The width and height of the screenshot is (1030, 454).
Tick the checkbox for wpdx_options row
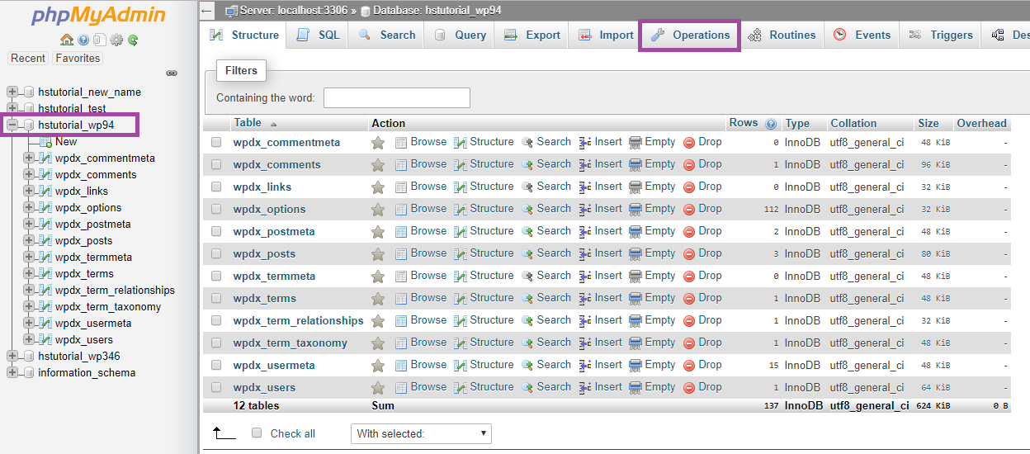tap(216, 210)
